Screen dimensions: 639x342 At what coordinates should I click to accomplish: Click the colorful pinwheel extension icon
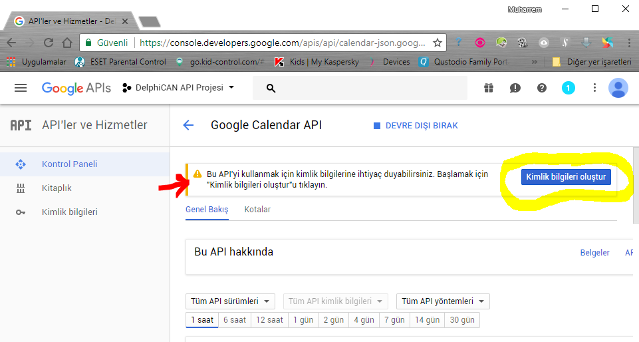click(x=607, y=43)
